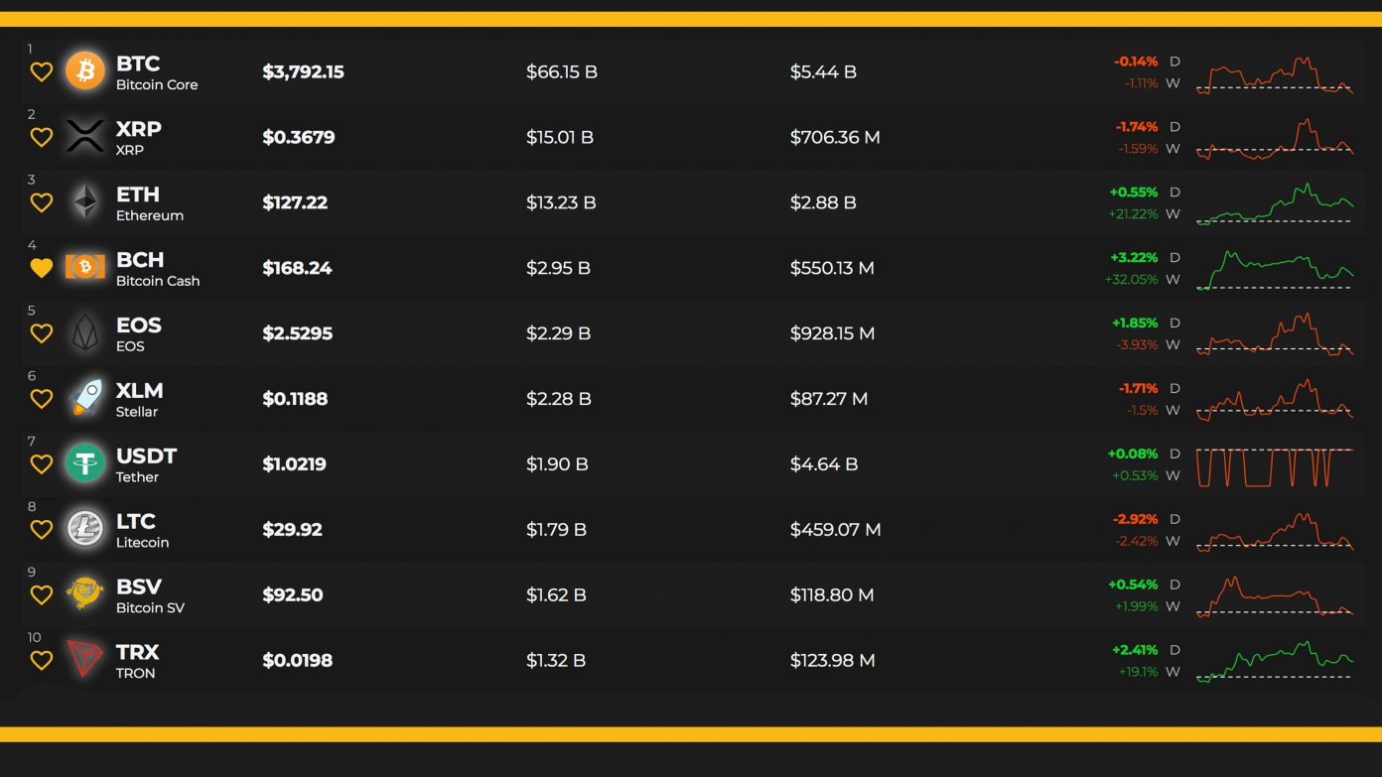Click the XRP coin logo

pos(85,137)
